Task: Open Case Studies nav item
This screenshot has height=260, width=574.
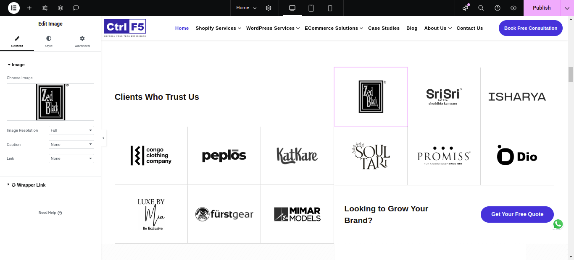Action: pyautogui.click(x=384, y=28)
